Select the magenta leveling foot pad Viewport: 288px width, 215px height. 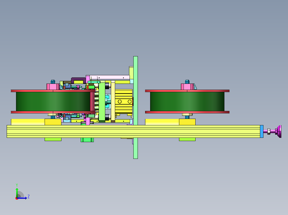tap(279, 131)
